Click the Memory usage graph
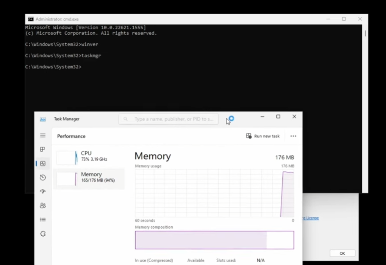This screenshot has height=265, width=386. 214,193
